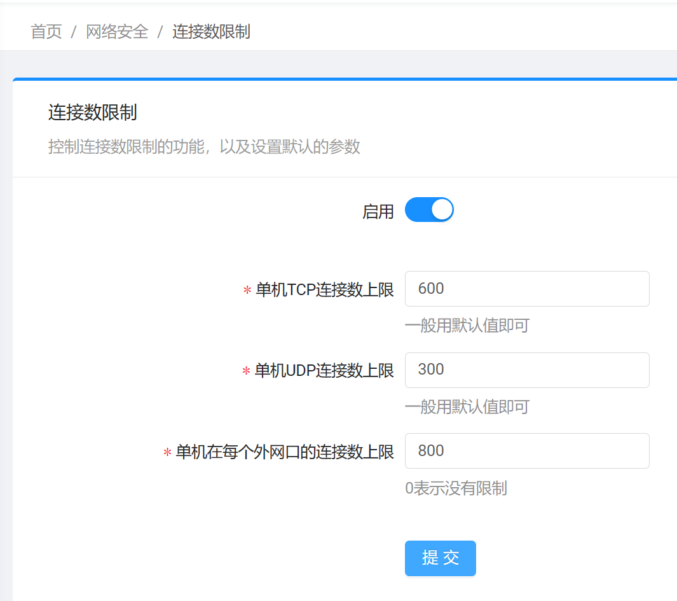This screenshot has height=601, width=677.
Task: Click the 一般用默认值即可 hint under UDP field
Action: coord(467,407)
